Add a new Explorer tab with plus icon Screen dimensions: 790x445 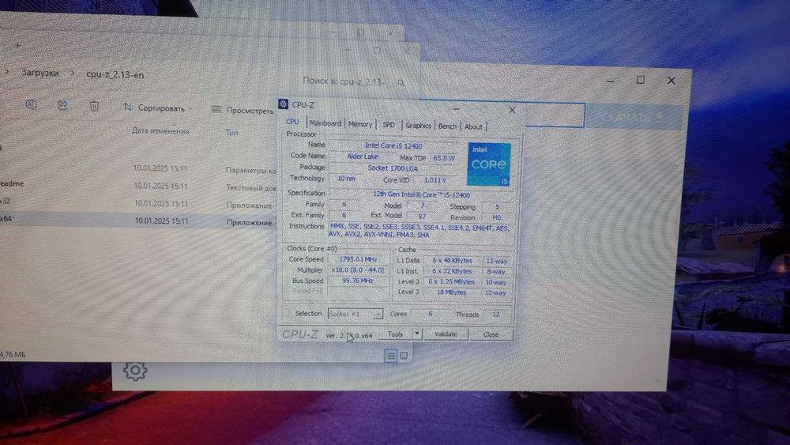click(x=18, y=45)
